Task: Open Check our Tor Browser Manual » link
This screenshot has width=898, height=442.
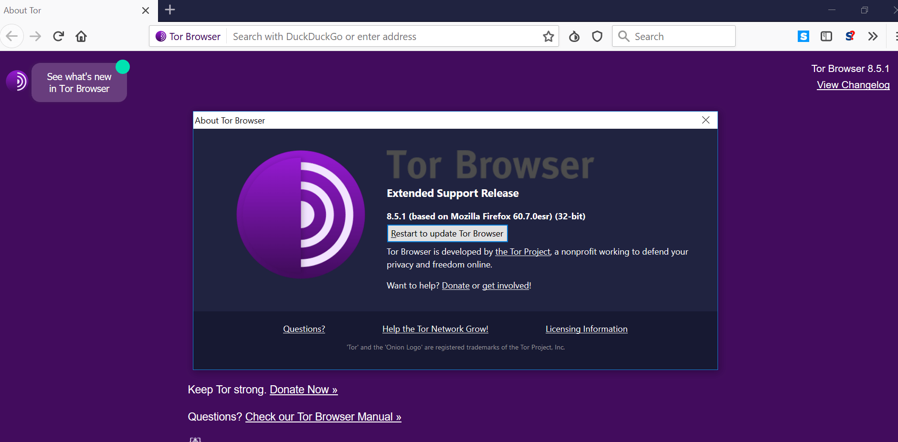Action: [323, 417]
